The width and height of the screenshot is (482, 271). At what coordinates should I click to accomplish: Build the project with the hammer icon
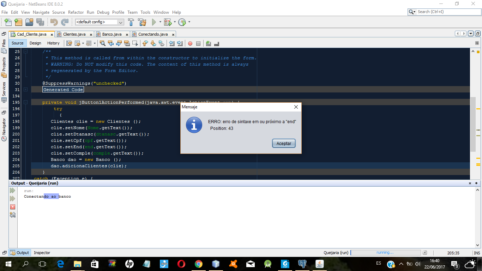[x=131, y=22]
